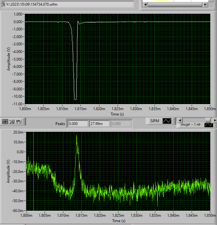The width and height of the screenshot is (217, 225).
Task: Click the white SiPM pulse minimum near -10 V
Action: point(75,99)
